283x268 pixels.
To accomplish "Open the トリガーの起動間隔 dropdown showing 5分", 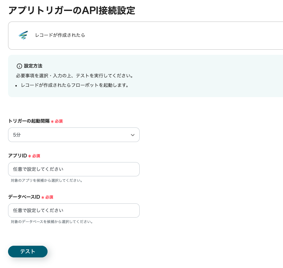I will [73, 135].
